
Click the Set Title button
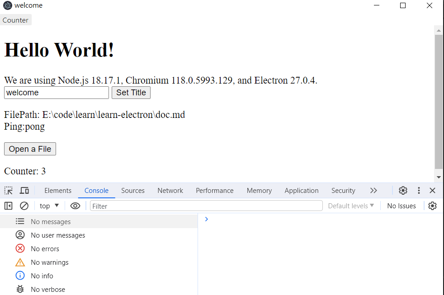click(131, 93)
